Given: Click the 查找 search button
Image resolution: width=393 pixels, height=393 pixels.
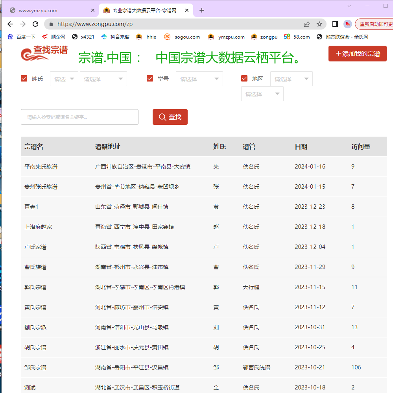Looking at the screenshot, I should coord(170,117).
